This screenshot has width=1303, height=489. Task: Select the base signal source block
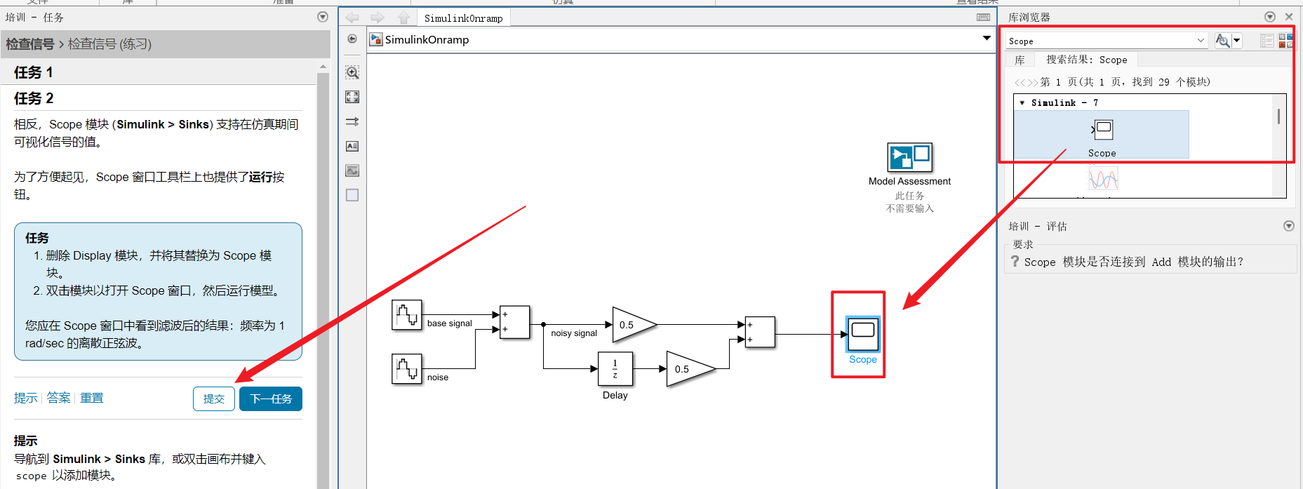coord(406,315)
